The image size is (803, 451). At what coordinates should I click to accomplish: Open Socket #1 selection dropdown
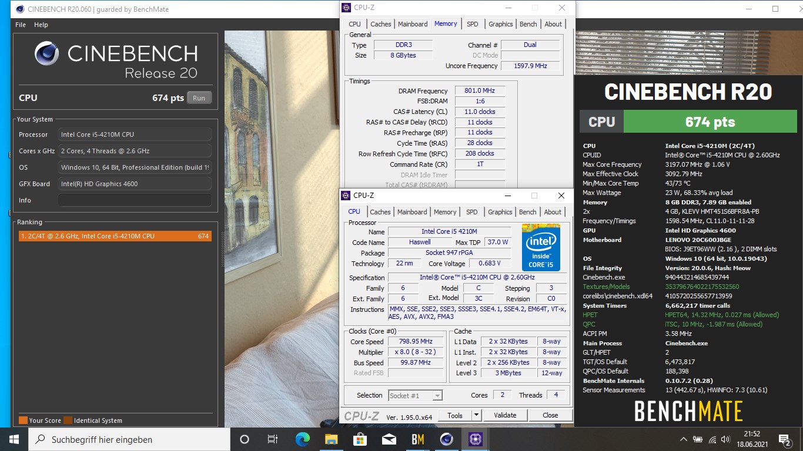click(x=414, y=395)
